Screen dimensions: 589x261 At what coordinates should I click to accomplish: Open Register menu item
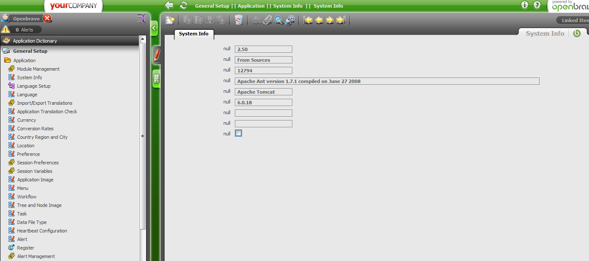(x=26, y=248)
